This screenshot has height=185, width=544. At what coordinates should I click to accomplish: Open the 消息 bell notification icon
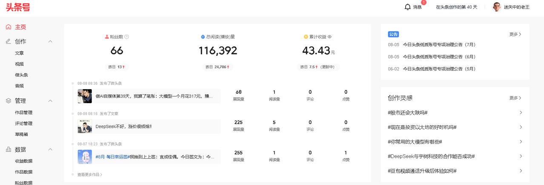[x=408, y=7]
